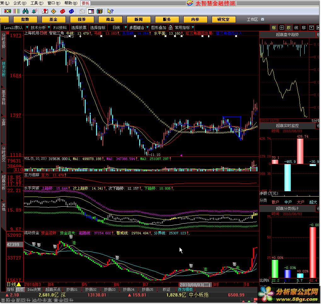The image size is (321, 304).
Task: Click the play arrow icon at far right
Action: (x=318, y=28)
